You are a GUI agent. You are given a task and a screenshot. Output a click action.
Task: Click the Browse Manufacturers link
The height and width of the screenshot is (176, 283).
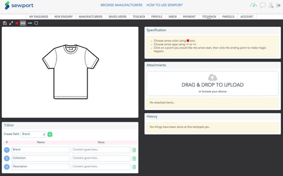pos(121,5)
